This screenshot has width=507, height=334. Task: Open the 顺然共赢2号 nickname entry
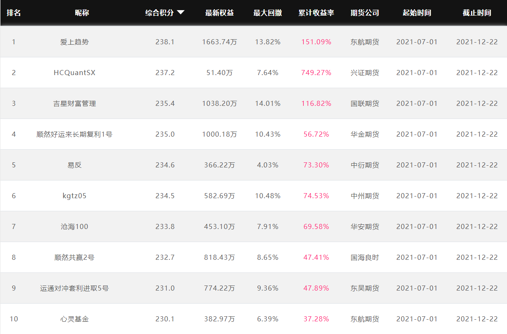click(74, 257)
